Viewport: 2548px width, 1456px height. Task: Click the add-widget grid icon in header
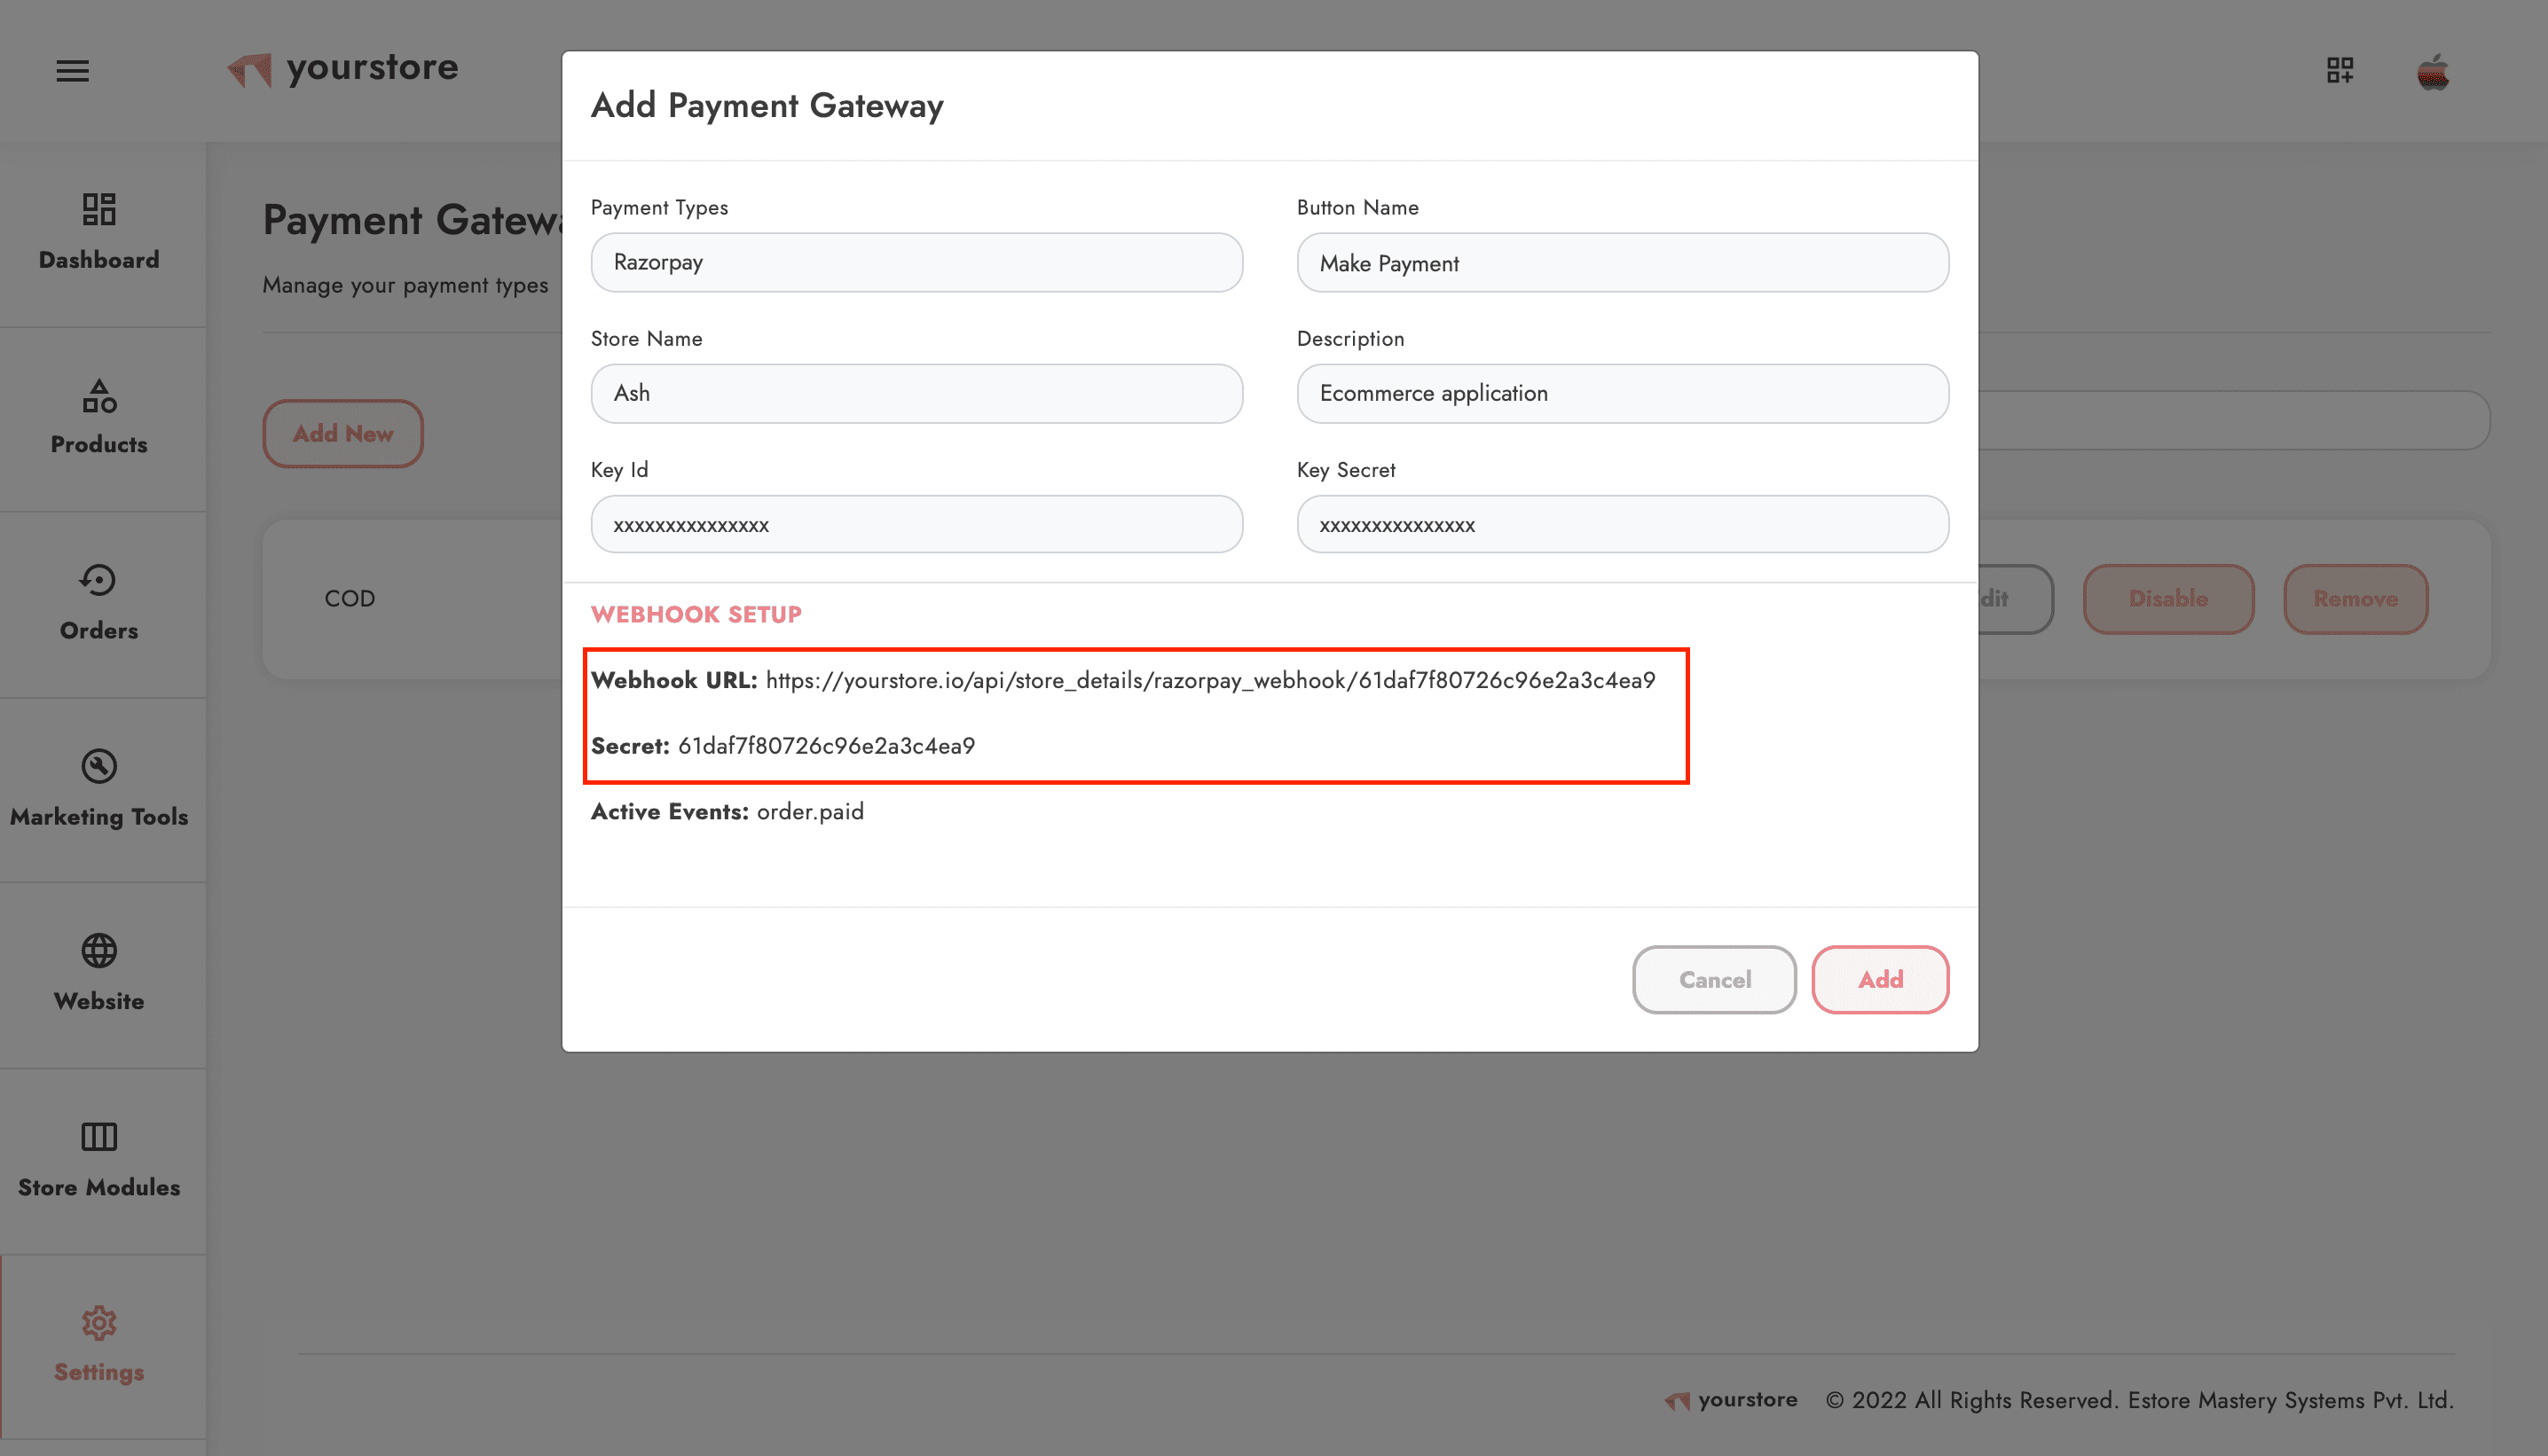pyautogui.click(x=2340, y=70)
